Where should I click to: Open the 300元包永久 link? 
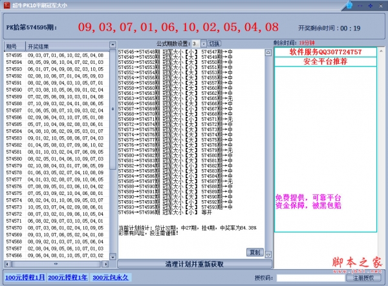[x=111, y=278]
